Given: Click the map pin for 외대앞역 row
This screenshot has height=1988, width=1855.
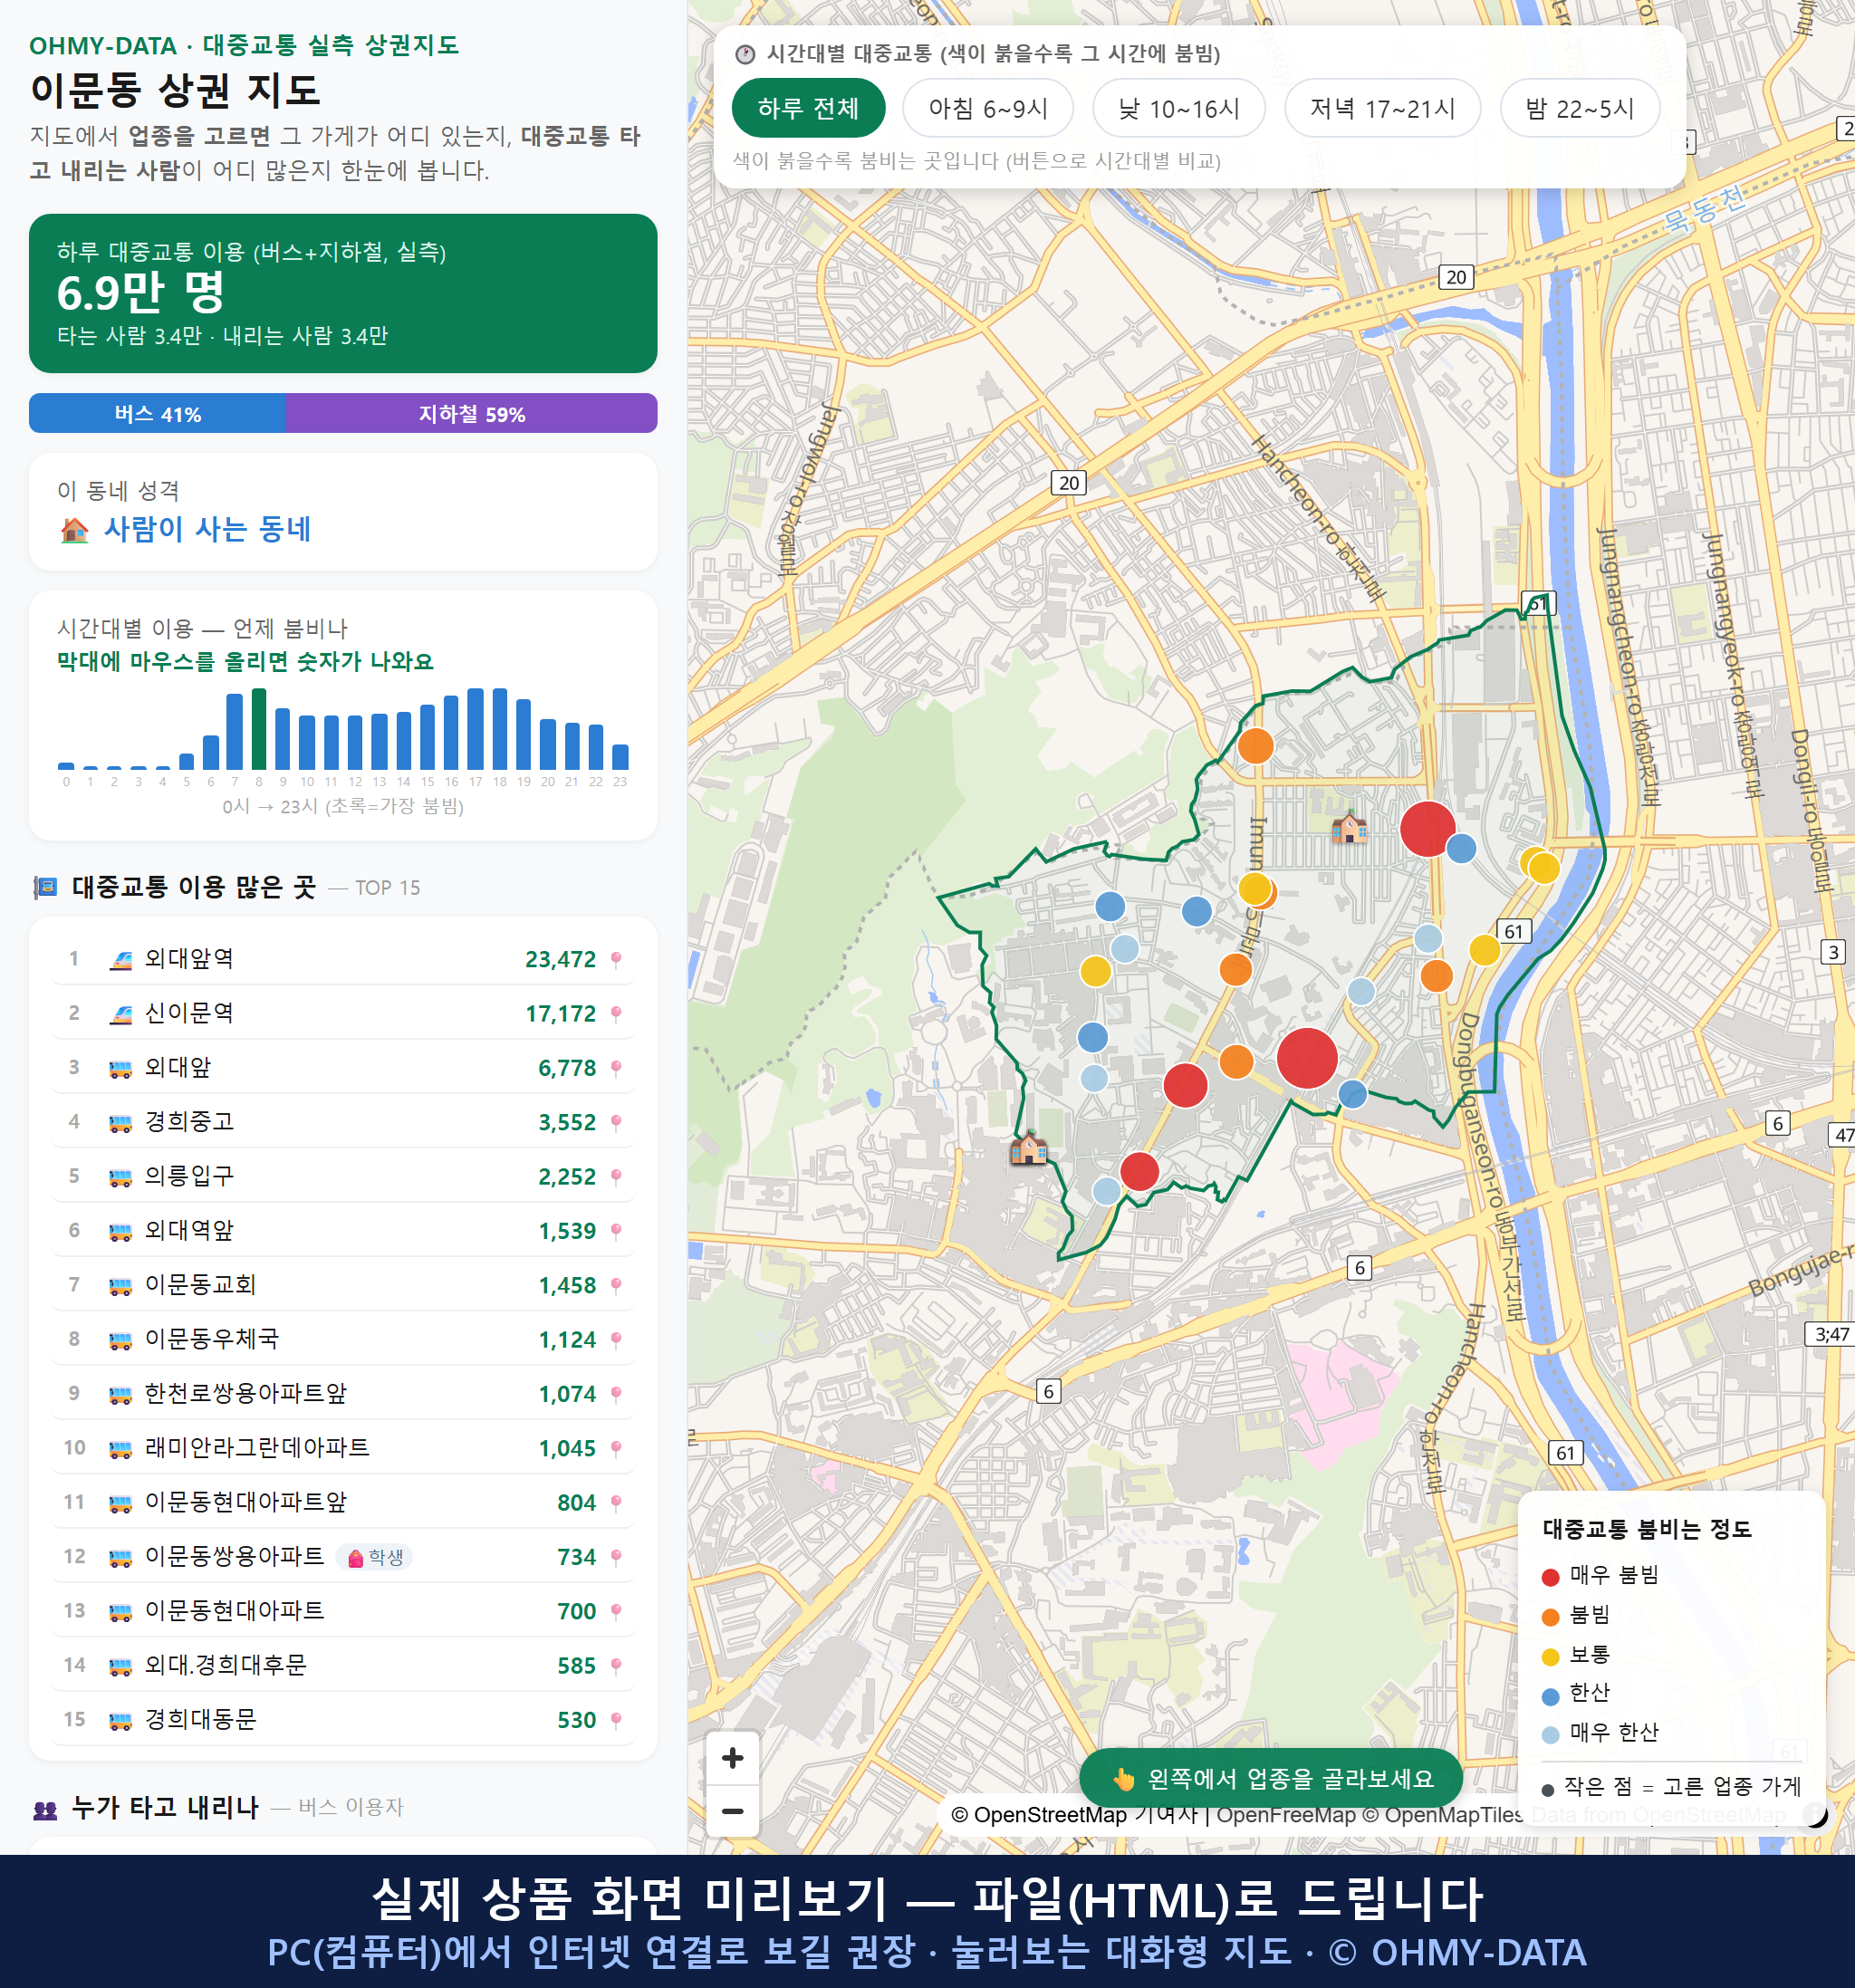Looking at the screenshot, I should 616,960.
